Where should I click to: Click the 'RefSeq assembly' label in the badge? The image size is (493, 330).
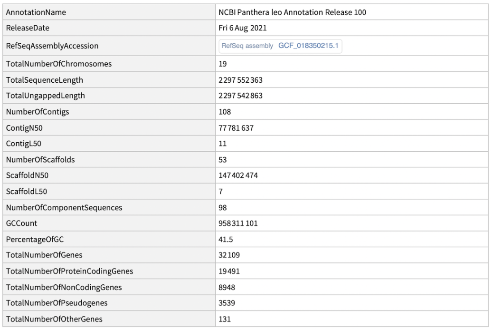coord(247,46)
